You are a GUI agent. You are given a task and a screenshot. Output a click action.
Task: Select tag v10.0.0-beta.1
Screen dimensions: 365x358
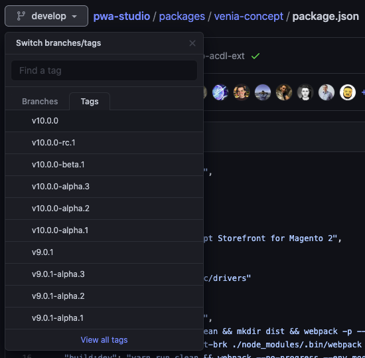(x=104, y=165)
